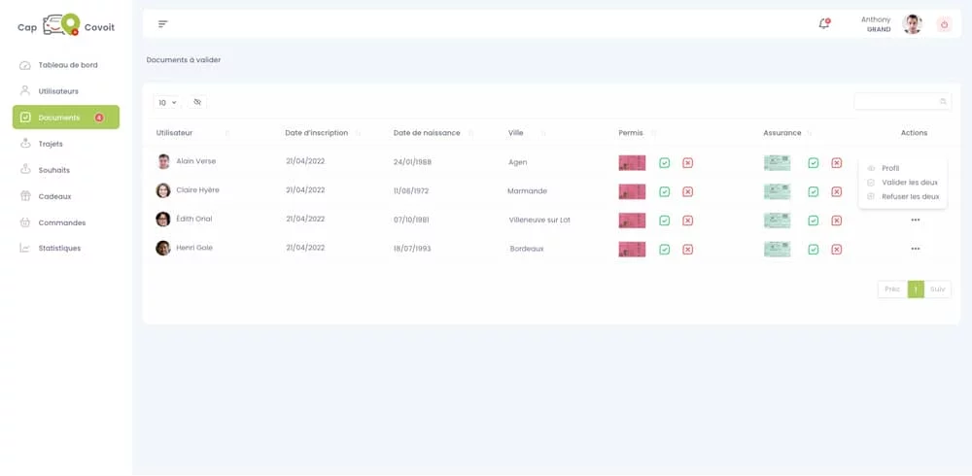Go to Commandes section
Viewport: 972px width, 476px height.
pos(66,222)
